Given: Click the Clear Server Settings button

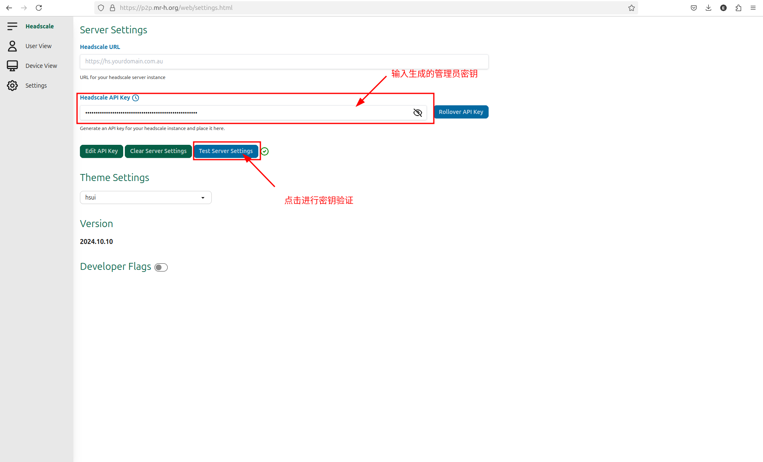Looking at the screenshot, I should tap(158, 151).
